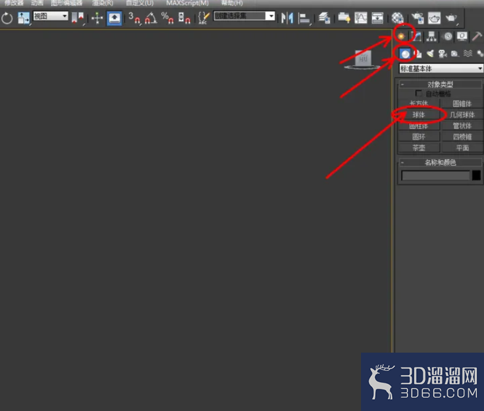Viewport: 484px width, 411px height.
Task: Click the ViewCube in the viewport
Action: tap(363, 60)
